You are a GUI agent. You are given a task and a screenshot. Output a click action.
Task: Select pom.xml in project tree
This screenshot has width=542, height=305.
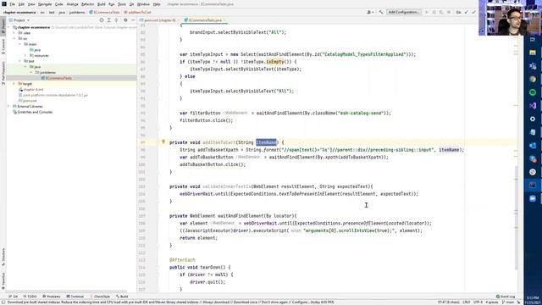tap(30, 101)
